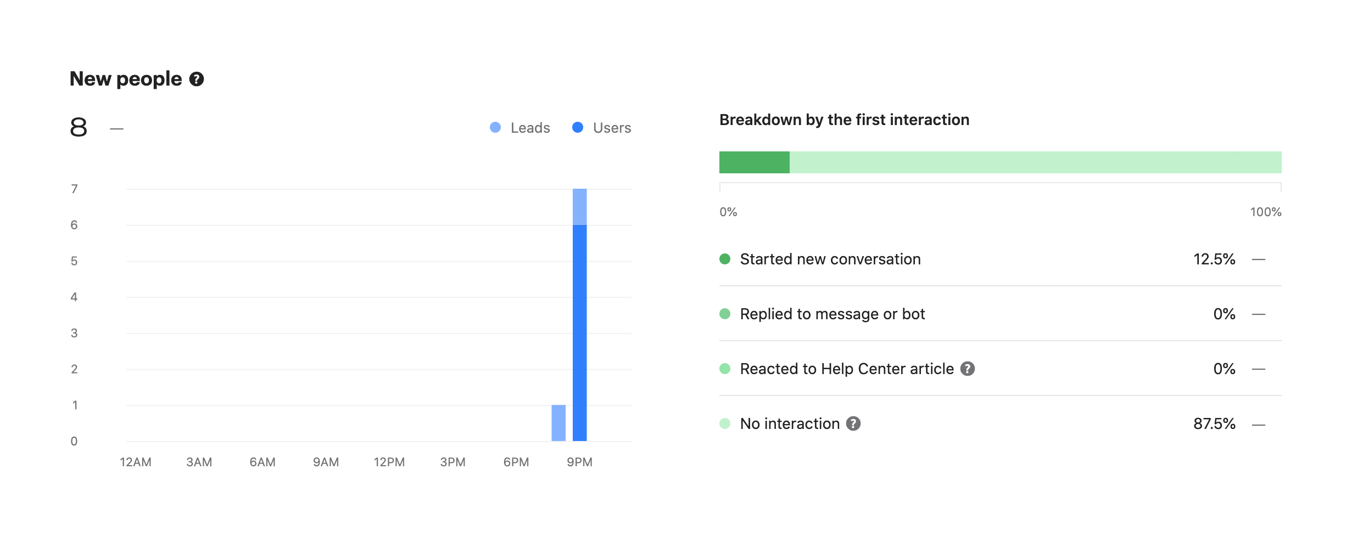The image size is (1352, 537).
Task: Click the total new people count 8
Action: click(79, 128)
